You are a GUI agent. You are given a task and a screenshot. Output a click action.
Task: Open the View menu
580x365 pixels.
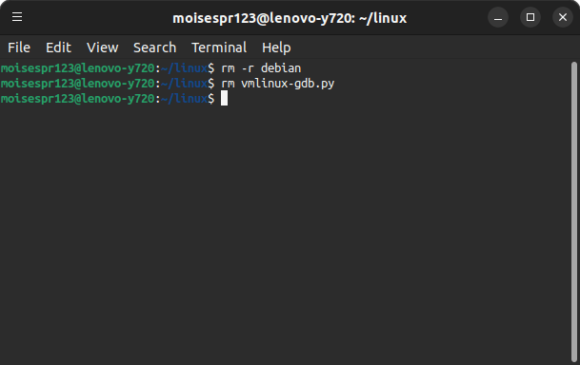click(x=103, y=48)
